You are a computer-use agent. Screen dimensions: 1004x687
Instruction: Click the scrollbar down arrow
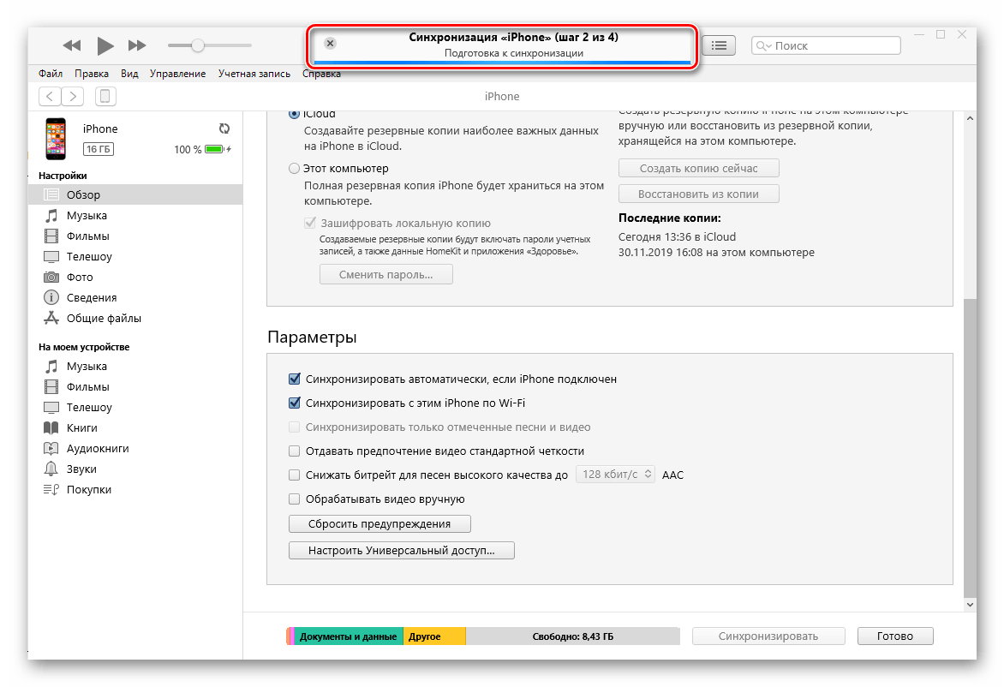coord(970,605)
